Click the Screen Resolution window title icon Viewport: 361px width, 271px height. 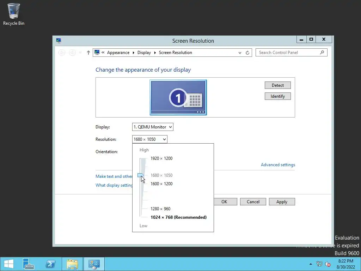59,41
